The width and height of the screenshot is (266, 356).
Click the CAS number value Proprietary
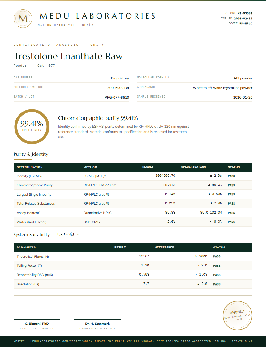click(x=120, y=78)
